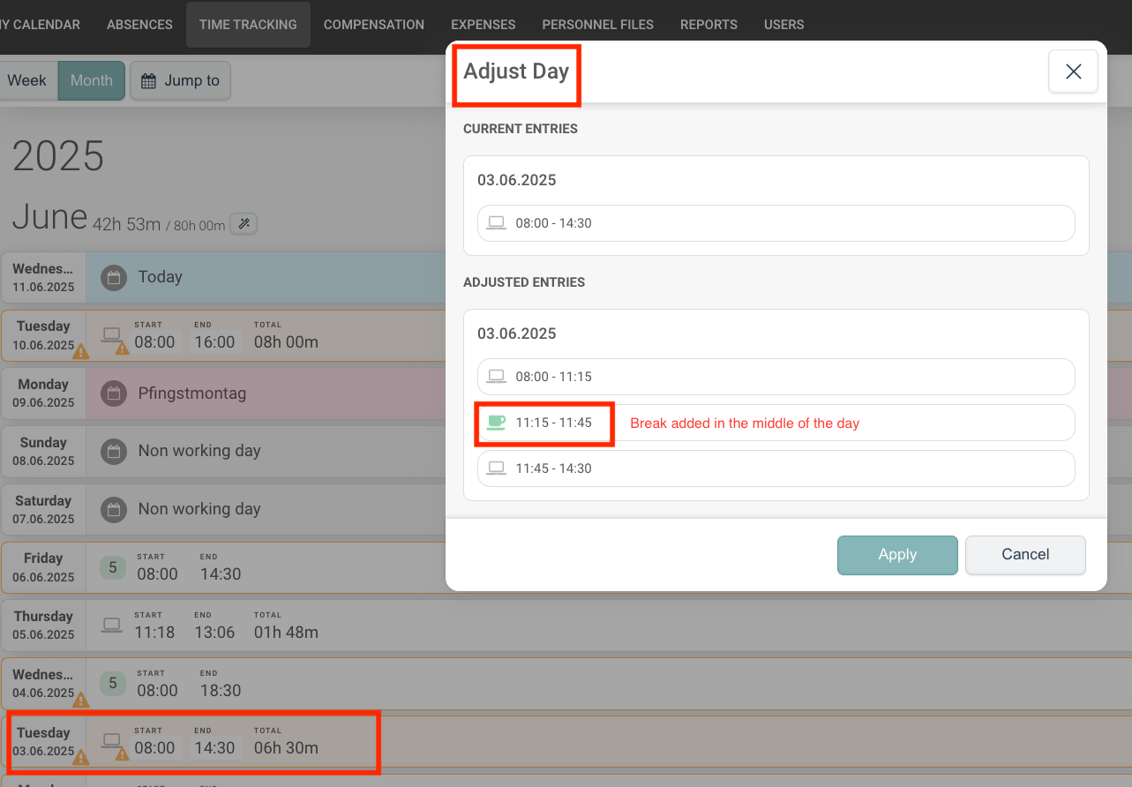This screenshot has height=787, width=1132.
Task: Click end time 14:30 on Tuesday 03.06.2025
Action: (214, 748)
